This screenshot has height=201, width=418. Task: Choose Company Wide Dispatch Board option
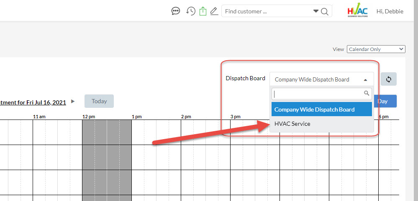pos(321,109)
